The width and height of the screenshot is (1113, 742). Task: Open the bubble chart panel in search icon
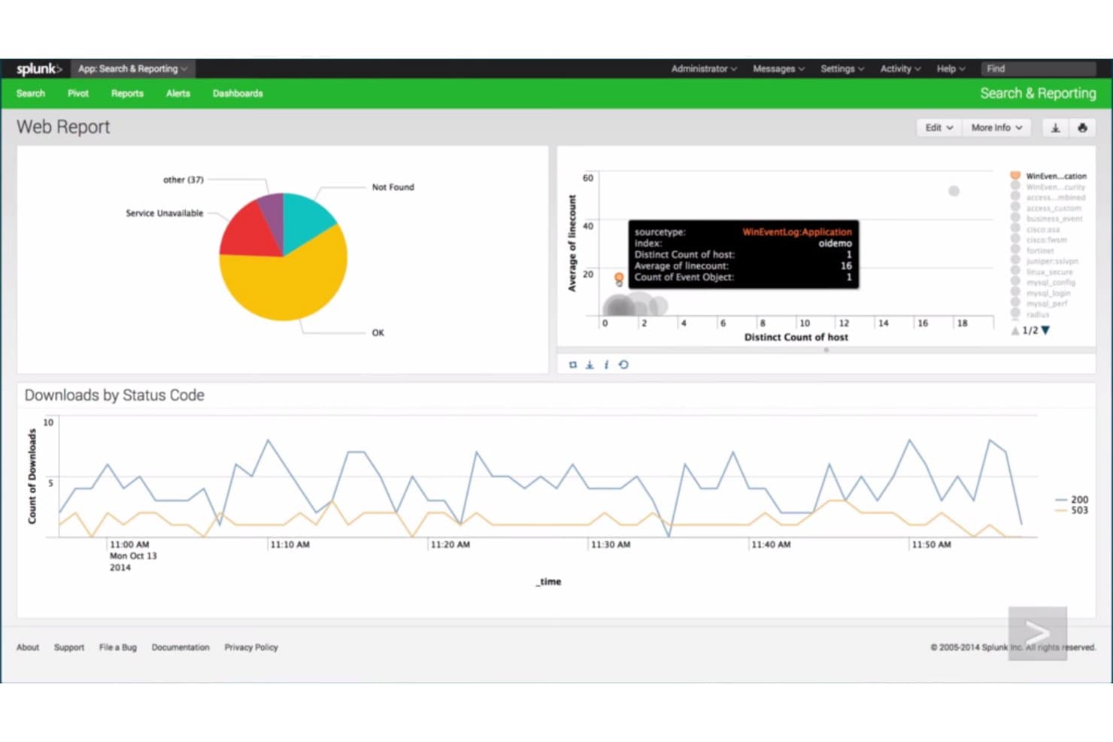573,365
